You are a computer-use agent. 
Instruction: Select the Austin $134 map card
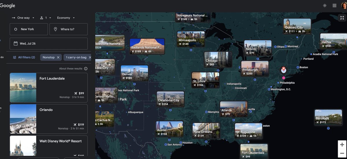click(169, 129)
